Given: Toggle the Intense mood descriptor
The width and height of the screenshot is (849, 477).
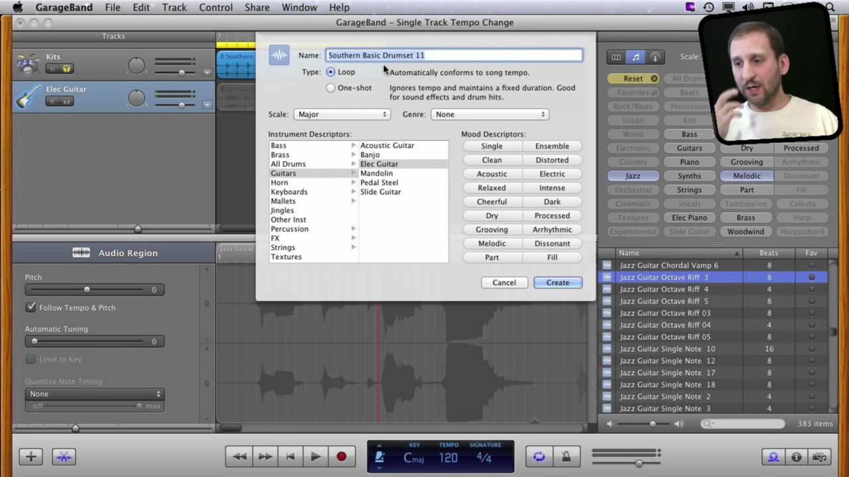Looking at the screenshot, I should coord(552,187).
